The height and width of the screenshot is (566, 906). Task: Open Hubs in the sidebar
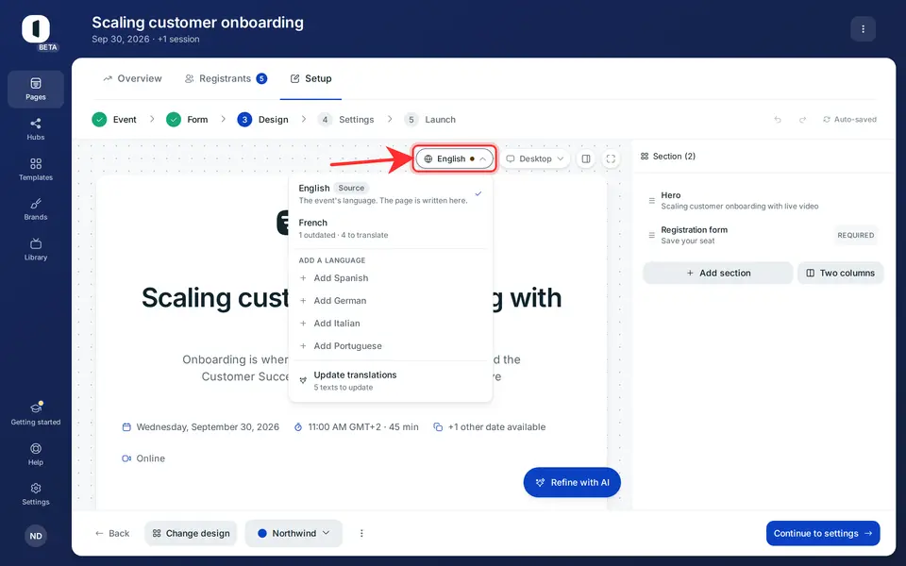click(x=35, y=129)
